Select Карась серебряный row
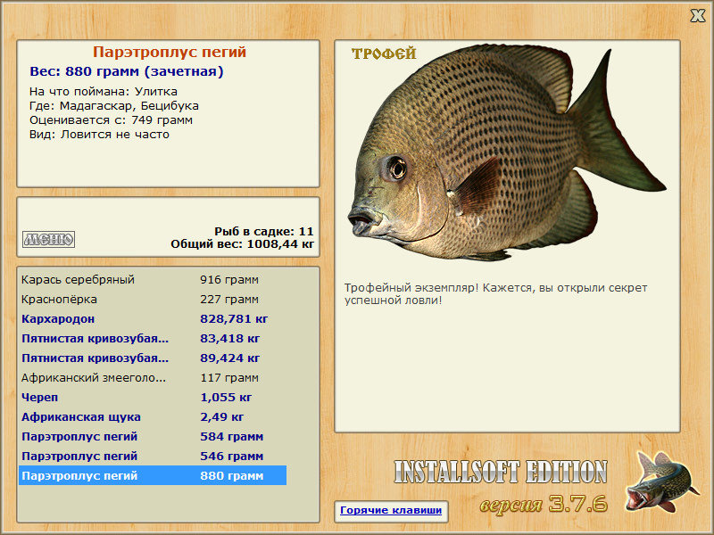 (153, 280)
